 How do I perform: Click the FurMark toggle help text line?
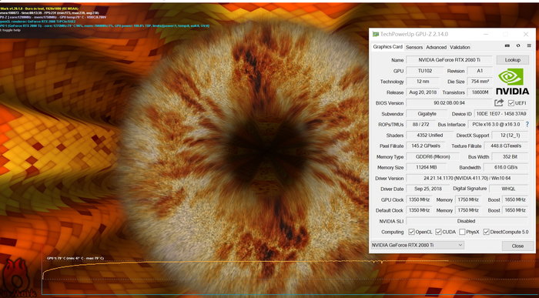tap(10, 30)
